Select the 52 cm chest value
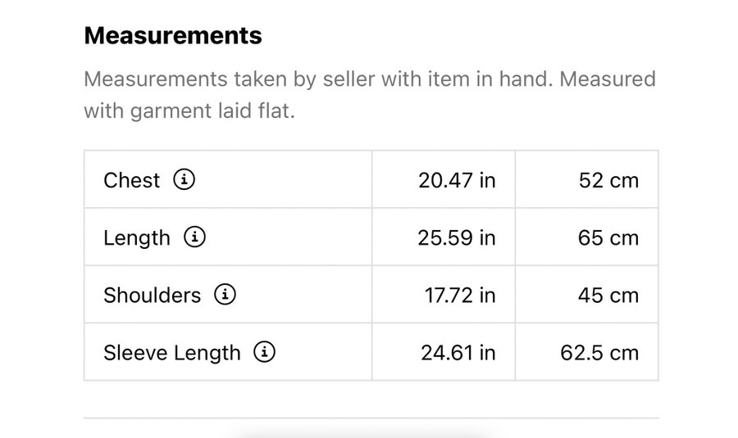This screenshot has width=738, height=438. pos(608,180)
